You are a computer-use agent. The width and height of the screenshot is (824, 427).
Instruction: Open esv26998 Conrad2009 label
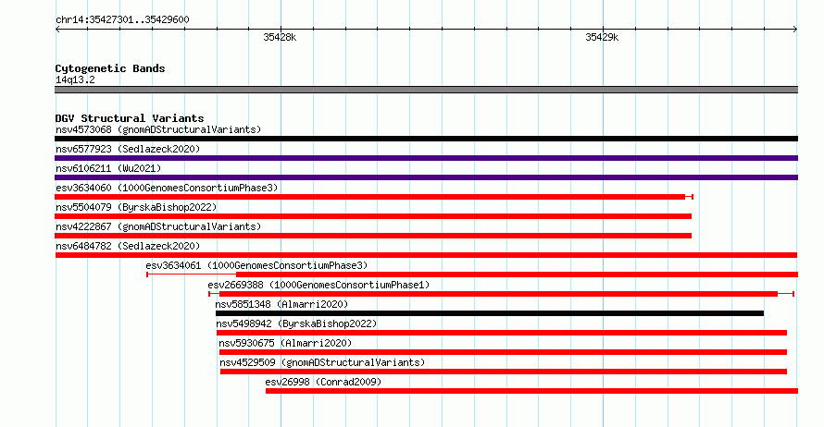[323, 382]
